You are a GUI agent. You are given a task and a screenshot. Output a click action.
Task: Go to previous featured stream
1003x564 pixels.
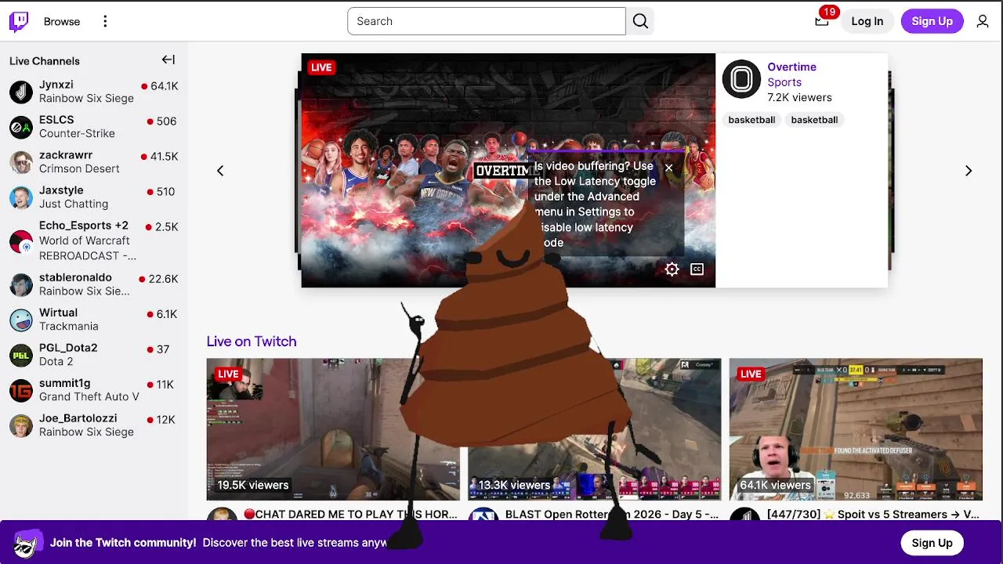[220, 171]
